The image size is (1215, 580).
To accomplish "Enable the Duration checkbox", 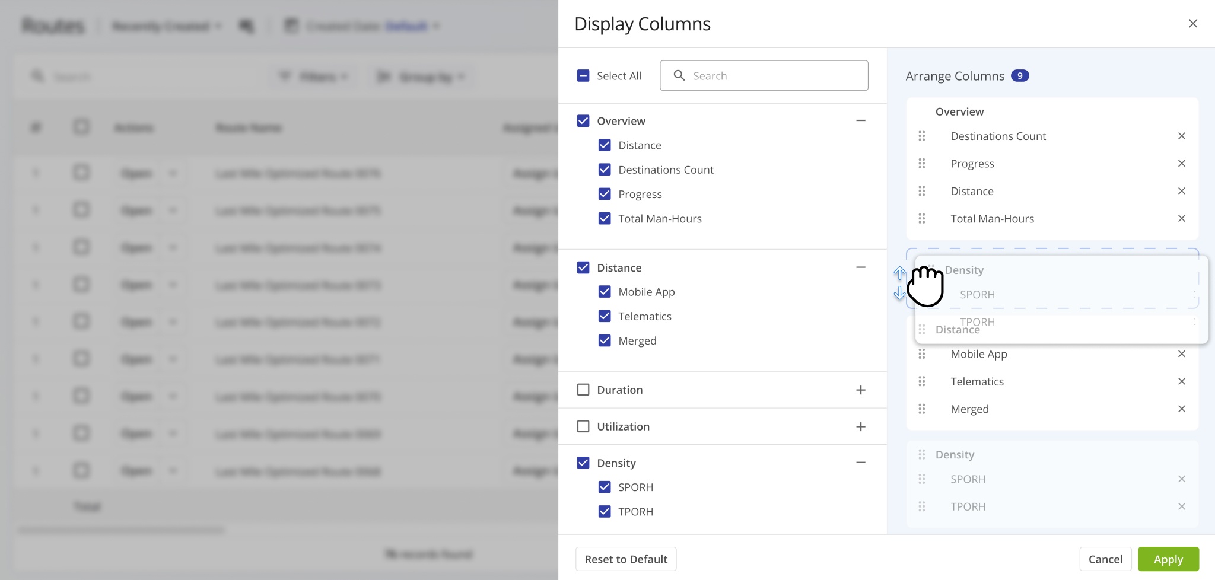I will [584, 390].
